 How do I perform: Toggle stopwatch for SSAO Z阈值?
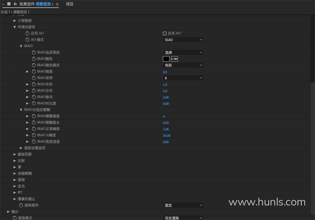point(34,135)
